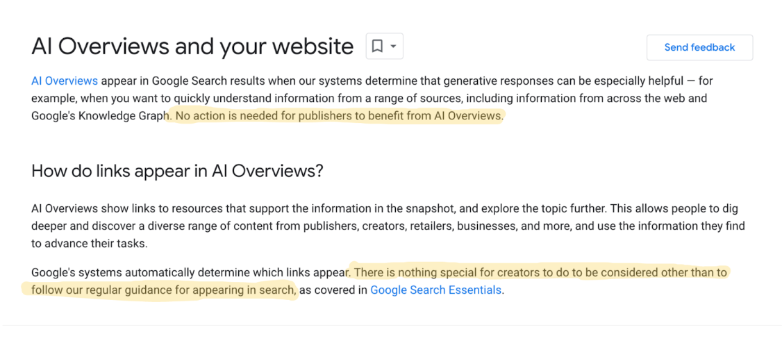Click the horizontal divider line below the article
This screenshot has width=782, height=350.
391,325
